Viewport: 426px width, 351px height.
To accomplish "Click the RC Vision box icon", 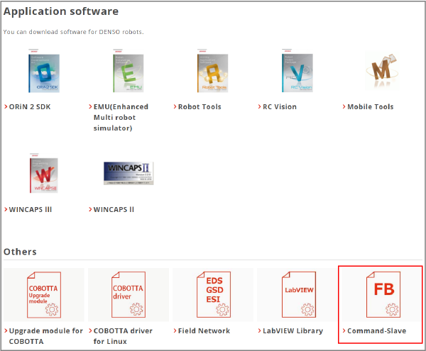I will pyautogui.click(x=297, y=73).
